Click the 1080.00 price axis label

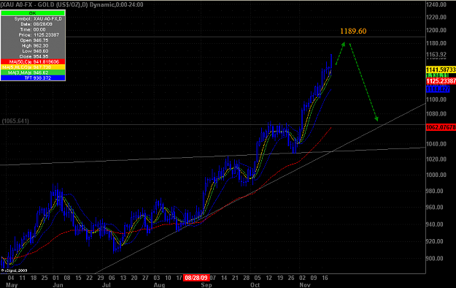pyautogui.click(x=436, y=114)
